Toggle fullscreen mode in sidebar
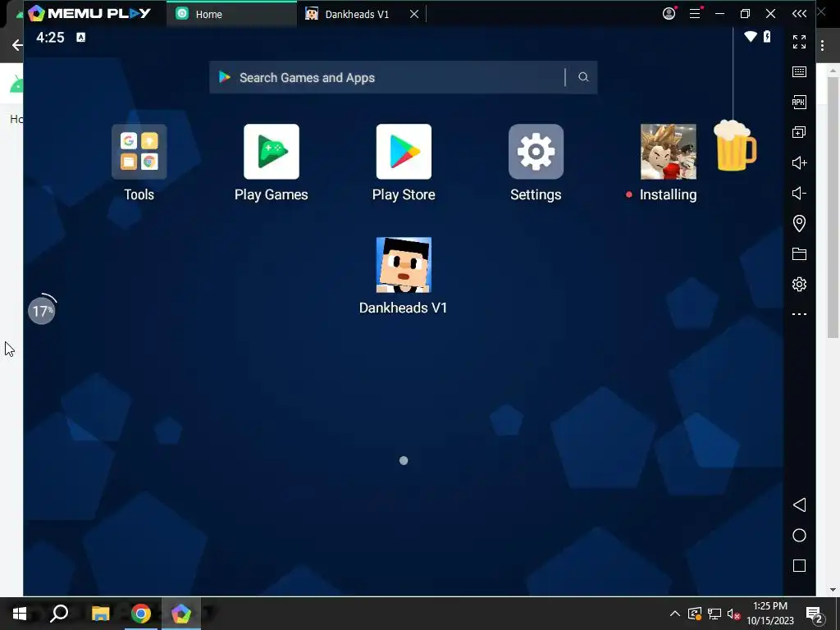 tap(799, 41)
